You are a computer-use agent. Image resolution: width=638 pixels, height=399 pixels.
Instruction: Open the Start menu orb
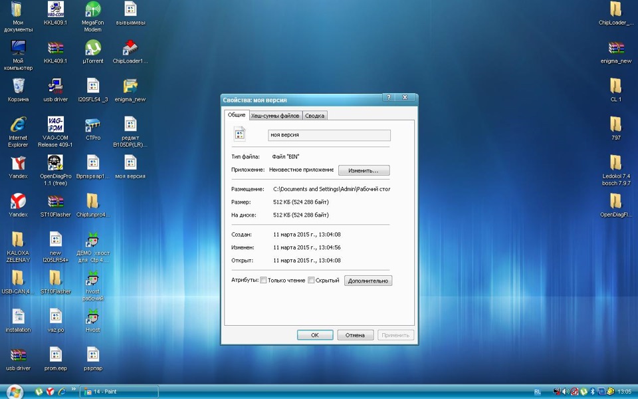tap(14, 392)
